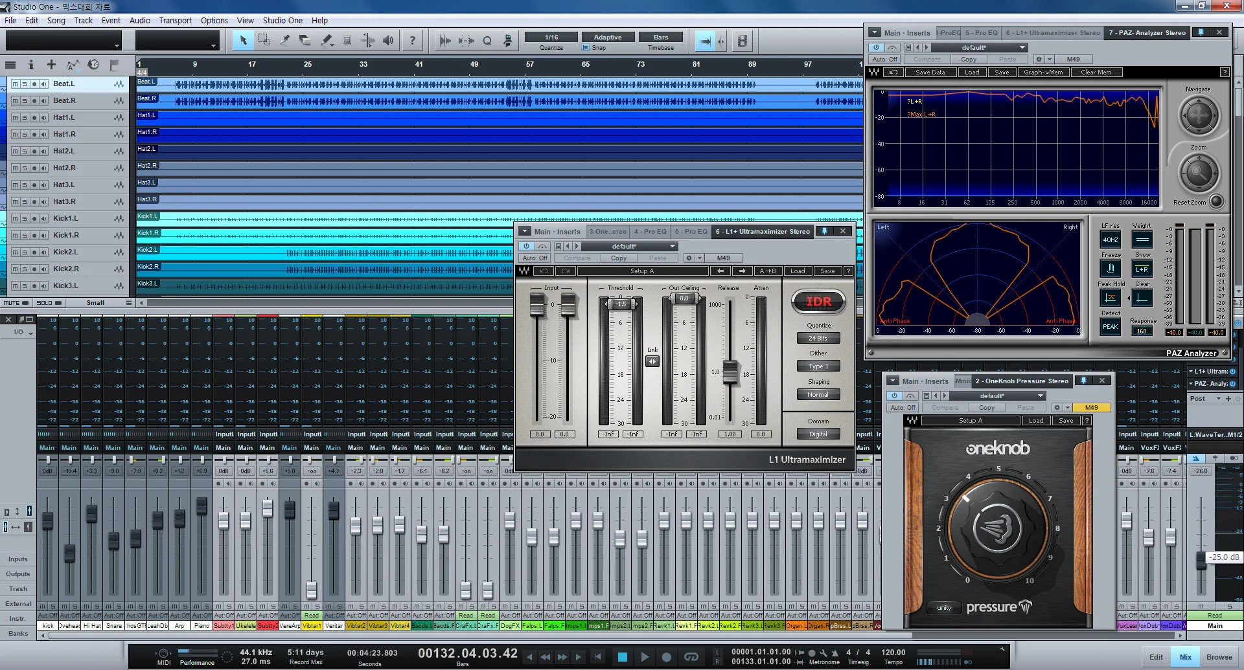Bypass the OneKnob Pressure power button

pos(895,396)
